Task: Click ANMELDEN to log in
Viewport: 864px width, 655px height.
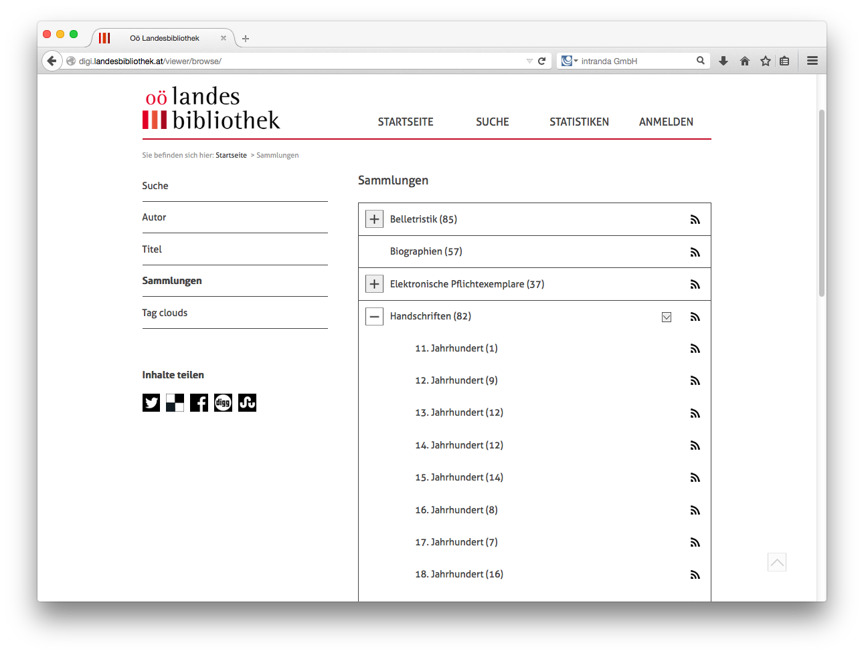Action: coord(666,122)
